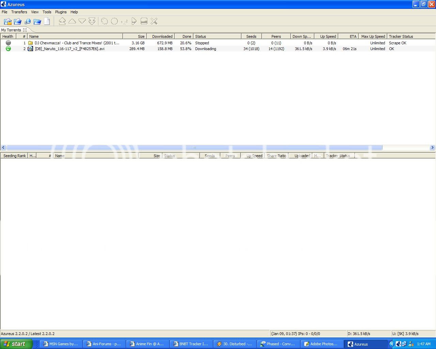Sort by the Health column header
This screenshot has height=349, width=436.
[8, 36]
